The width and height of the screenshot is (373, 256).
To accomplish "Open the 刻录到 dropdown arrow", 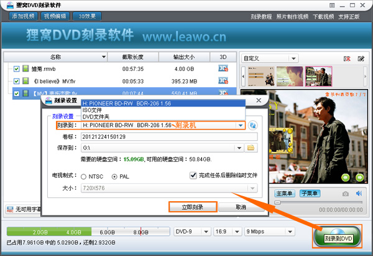I will [x=241, y=125].
